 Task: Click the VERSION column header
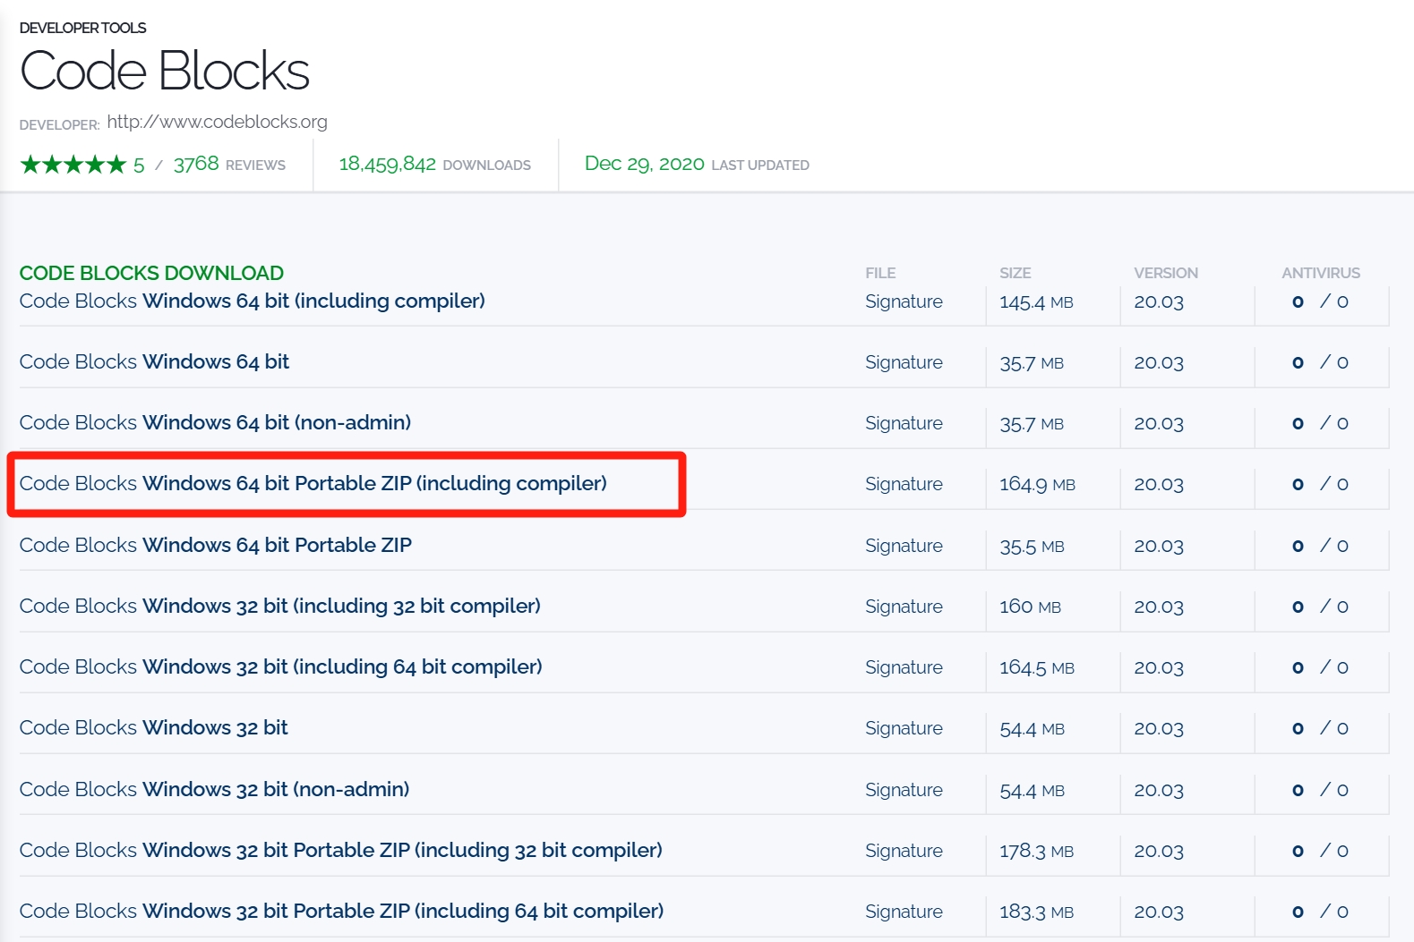(1166, 274)
